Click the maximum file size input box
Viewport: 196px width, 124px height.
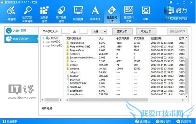pyautogui.click(x=83, y=31)
